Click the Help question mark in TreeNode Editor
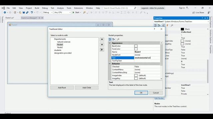The height and width of the screenshot is (119, 213). click(x=154, y=29)
